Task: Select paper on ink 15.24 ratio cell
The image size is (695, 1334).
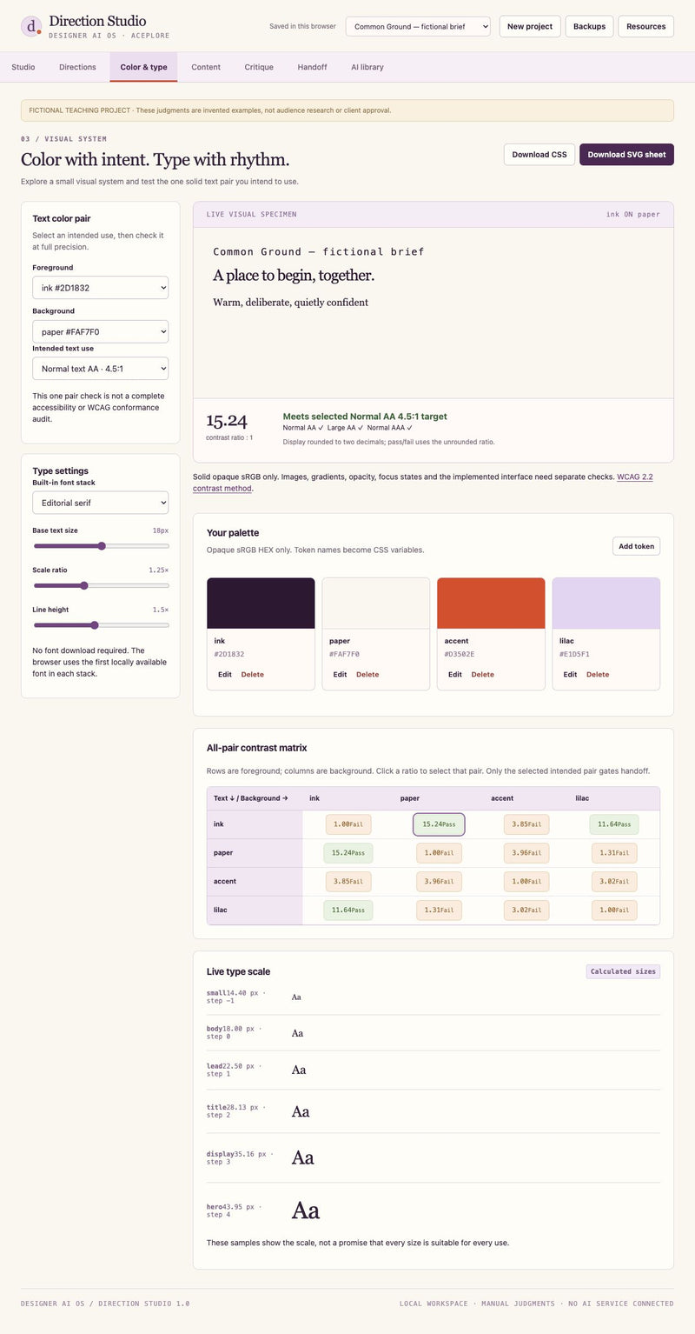Action: coord(348,853)
